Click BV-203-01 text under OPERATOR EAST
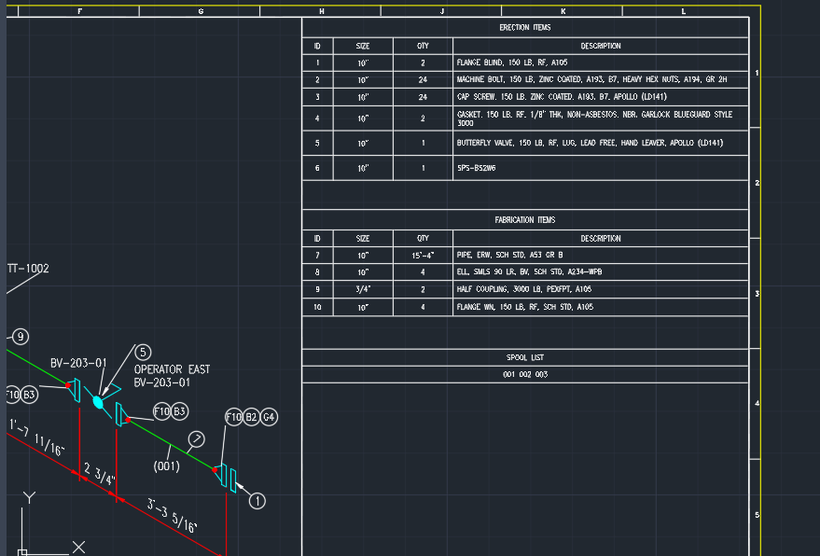The width and height of the screenshot is (820, 556). [x=161, y=382]
